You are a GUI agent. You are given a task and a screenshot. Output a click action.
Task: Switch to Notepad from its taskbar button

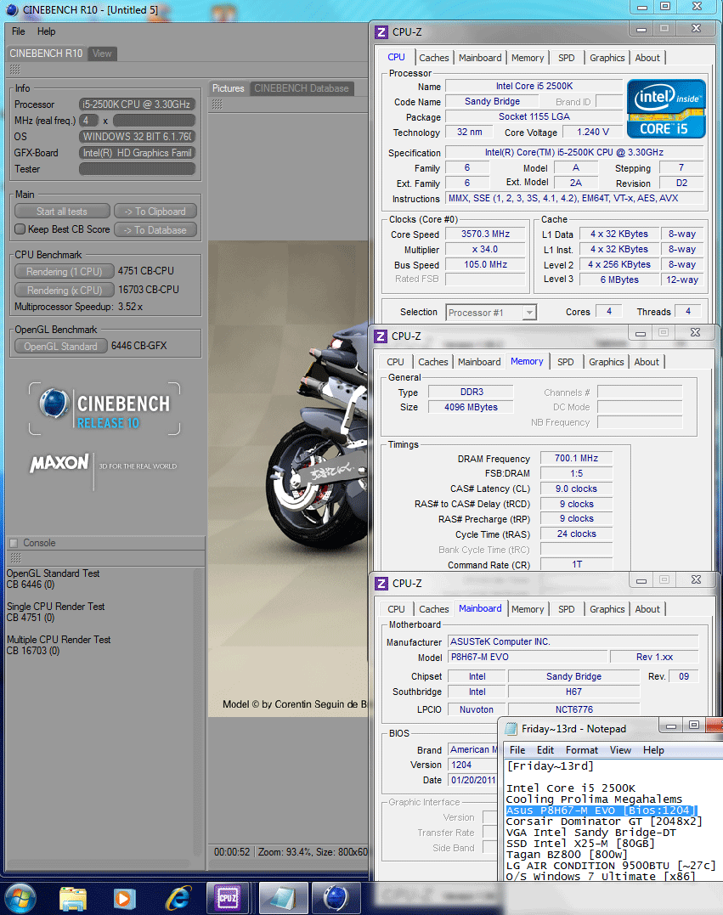tap(283, 898)
